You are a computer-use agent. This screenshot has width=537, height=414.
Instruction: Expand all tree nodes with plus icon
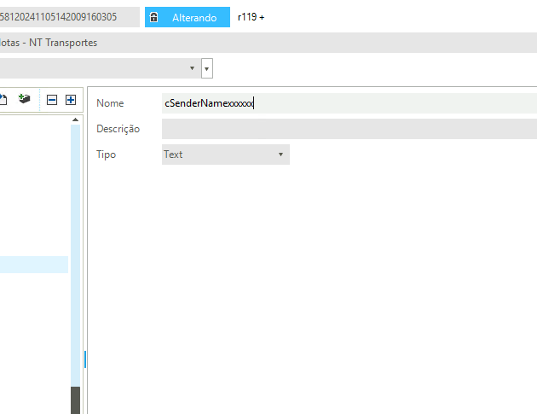click(x=71, y=100)
